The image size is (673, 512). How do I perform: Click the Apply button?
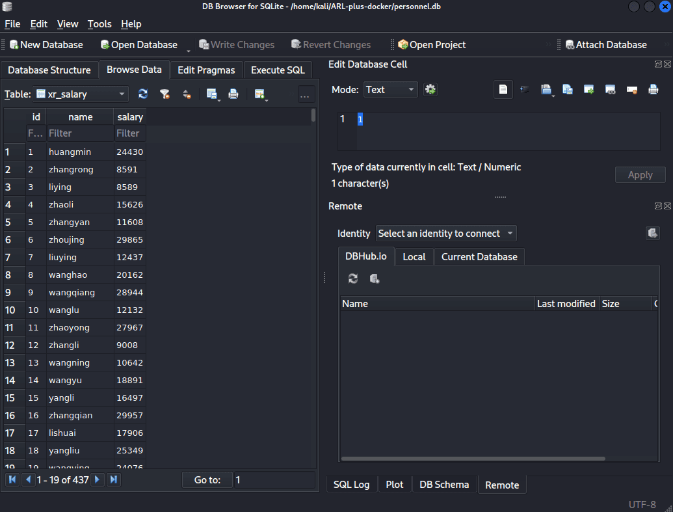[x=640, y=175]
